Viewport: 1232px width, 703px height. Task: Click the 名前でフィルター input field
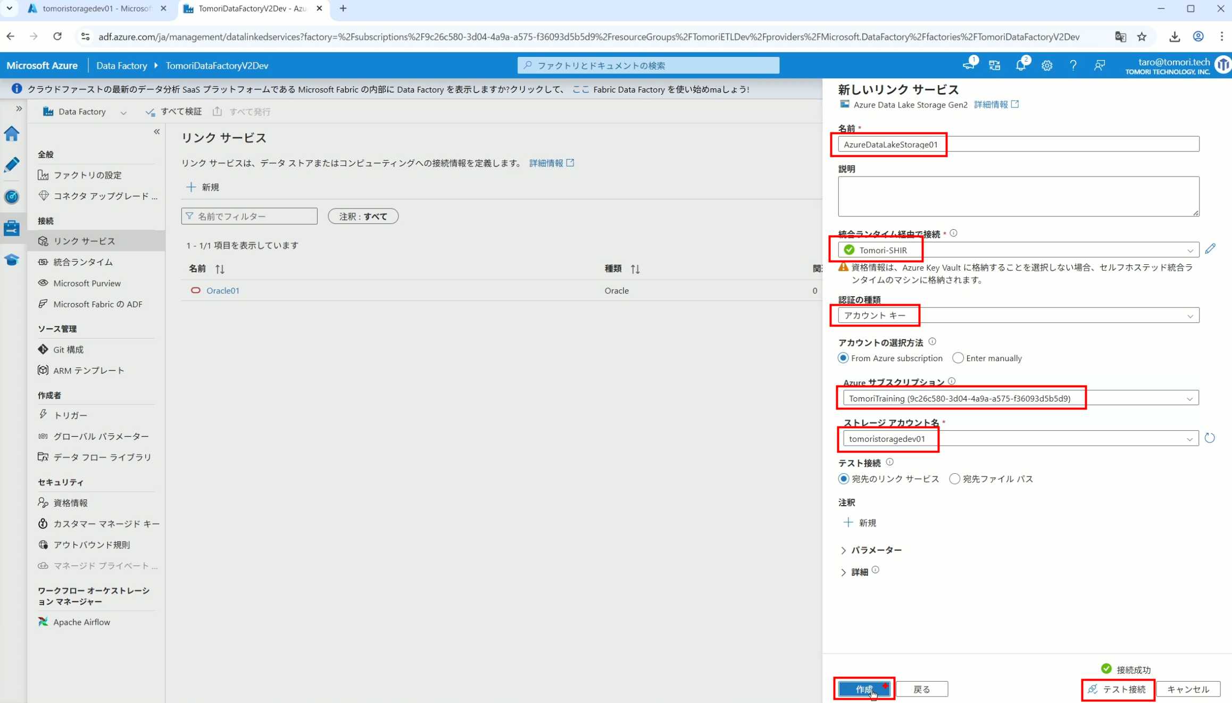coord(250,216)
